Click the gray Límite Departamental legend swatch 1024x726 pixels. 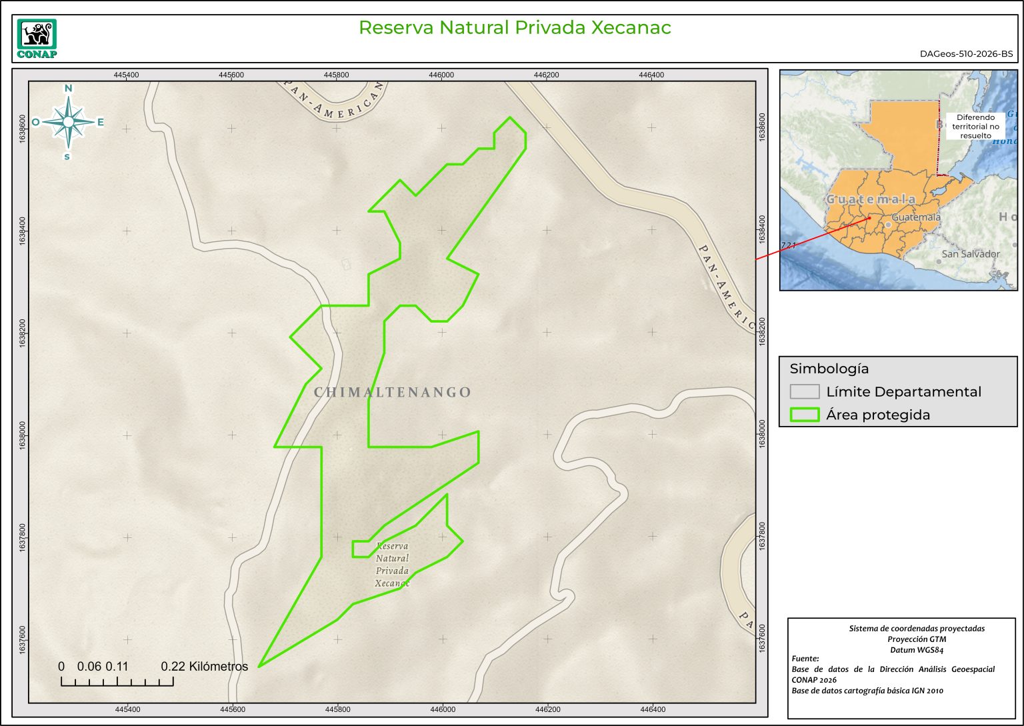(x=804, y=391)
